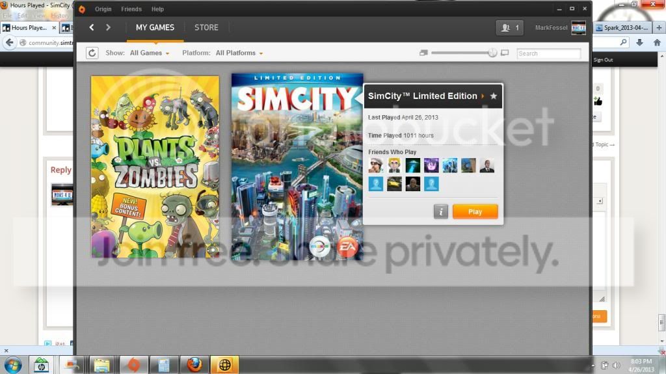Open the Help menu
The height and width of the screenshot is (374, 666).
click(157, 9)
